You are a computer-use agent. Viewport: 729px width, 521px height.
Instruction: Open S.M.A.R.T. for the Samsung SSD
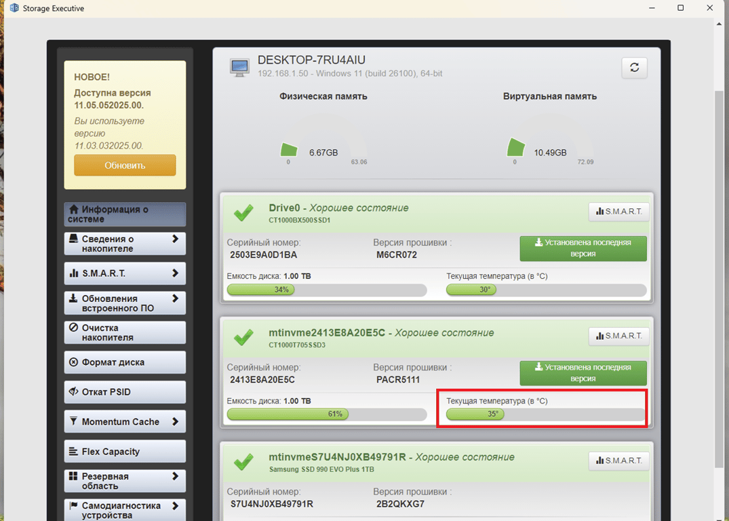[x=618, y=461]
